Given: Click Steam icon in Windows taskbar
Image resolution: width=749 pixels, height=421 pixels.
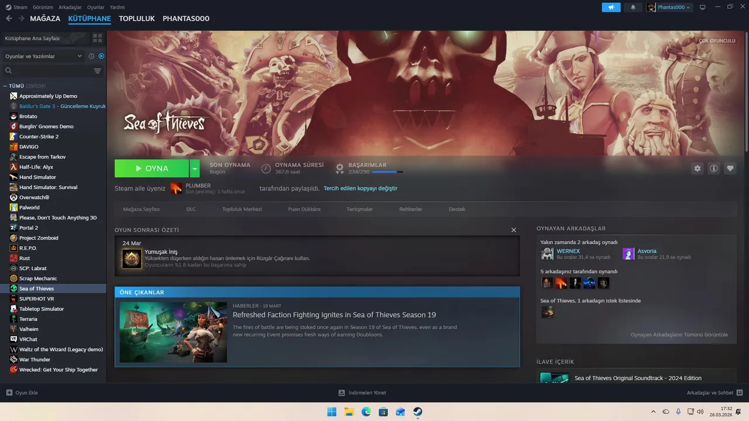Looking at the screenshot, I should [x=417, y=412].
